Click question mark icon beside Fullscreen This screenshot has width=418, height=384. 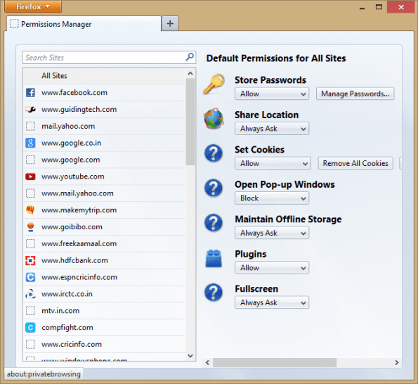tap(214, 293)
